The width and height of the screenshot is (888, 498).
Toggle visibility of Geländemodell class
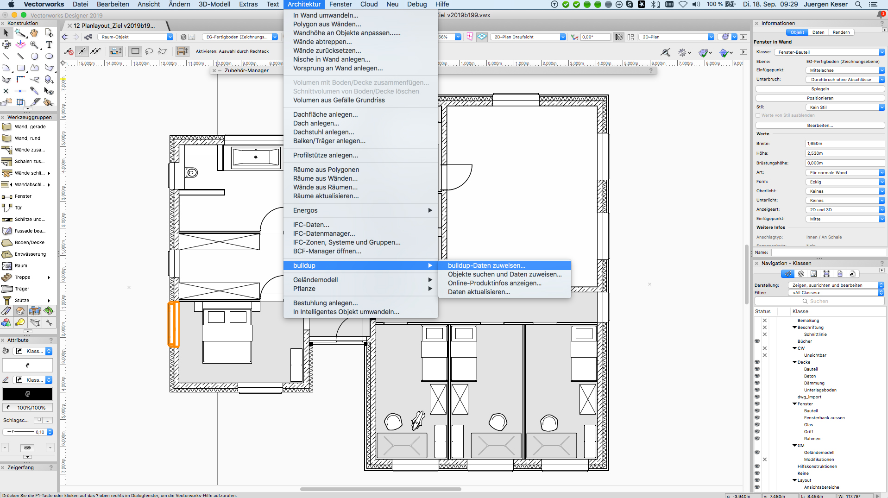tap(757, 453)
